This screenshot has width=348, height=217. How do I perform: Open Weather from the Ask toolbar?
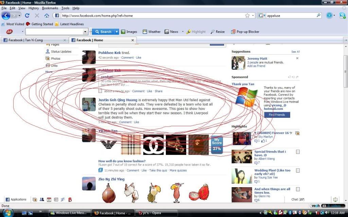(x=152, y=32)
